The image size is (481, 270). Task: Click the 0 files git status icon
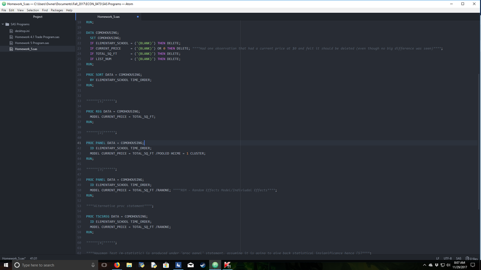coord(472,258)
